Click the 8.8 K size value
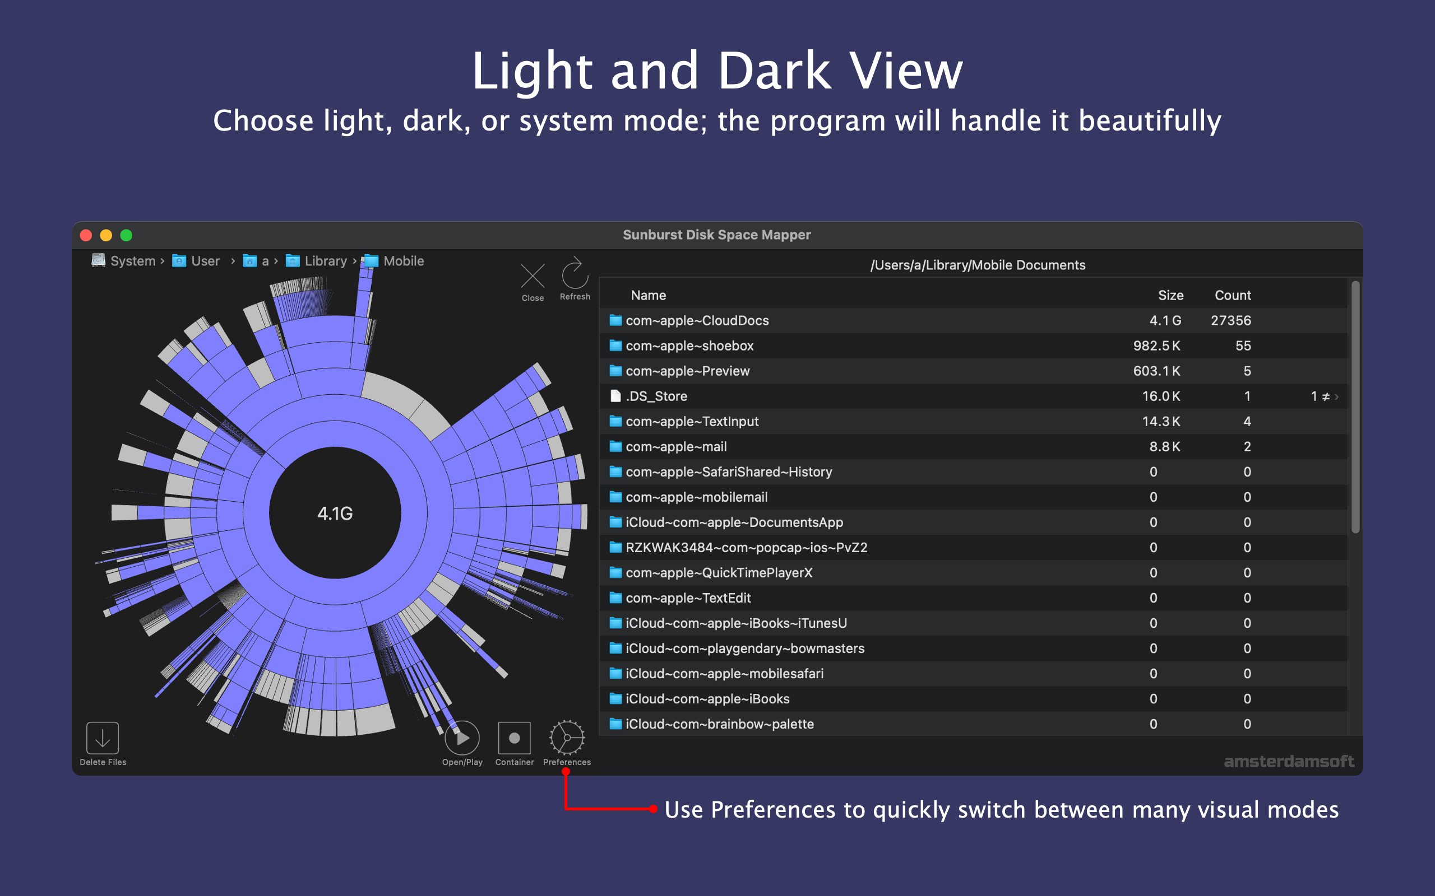1435x896 pixels. click(x=1165, y=446)
